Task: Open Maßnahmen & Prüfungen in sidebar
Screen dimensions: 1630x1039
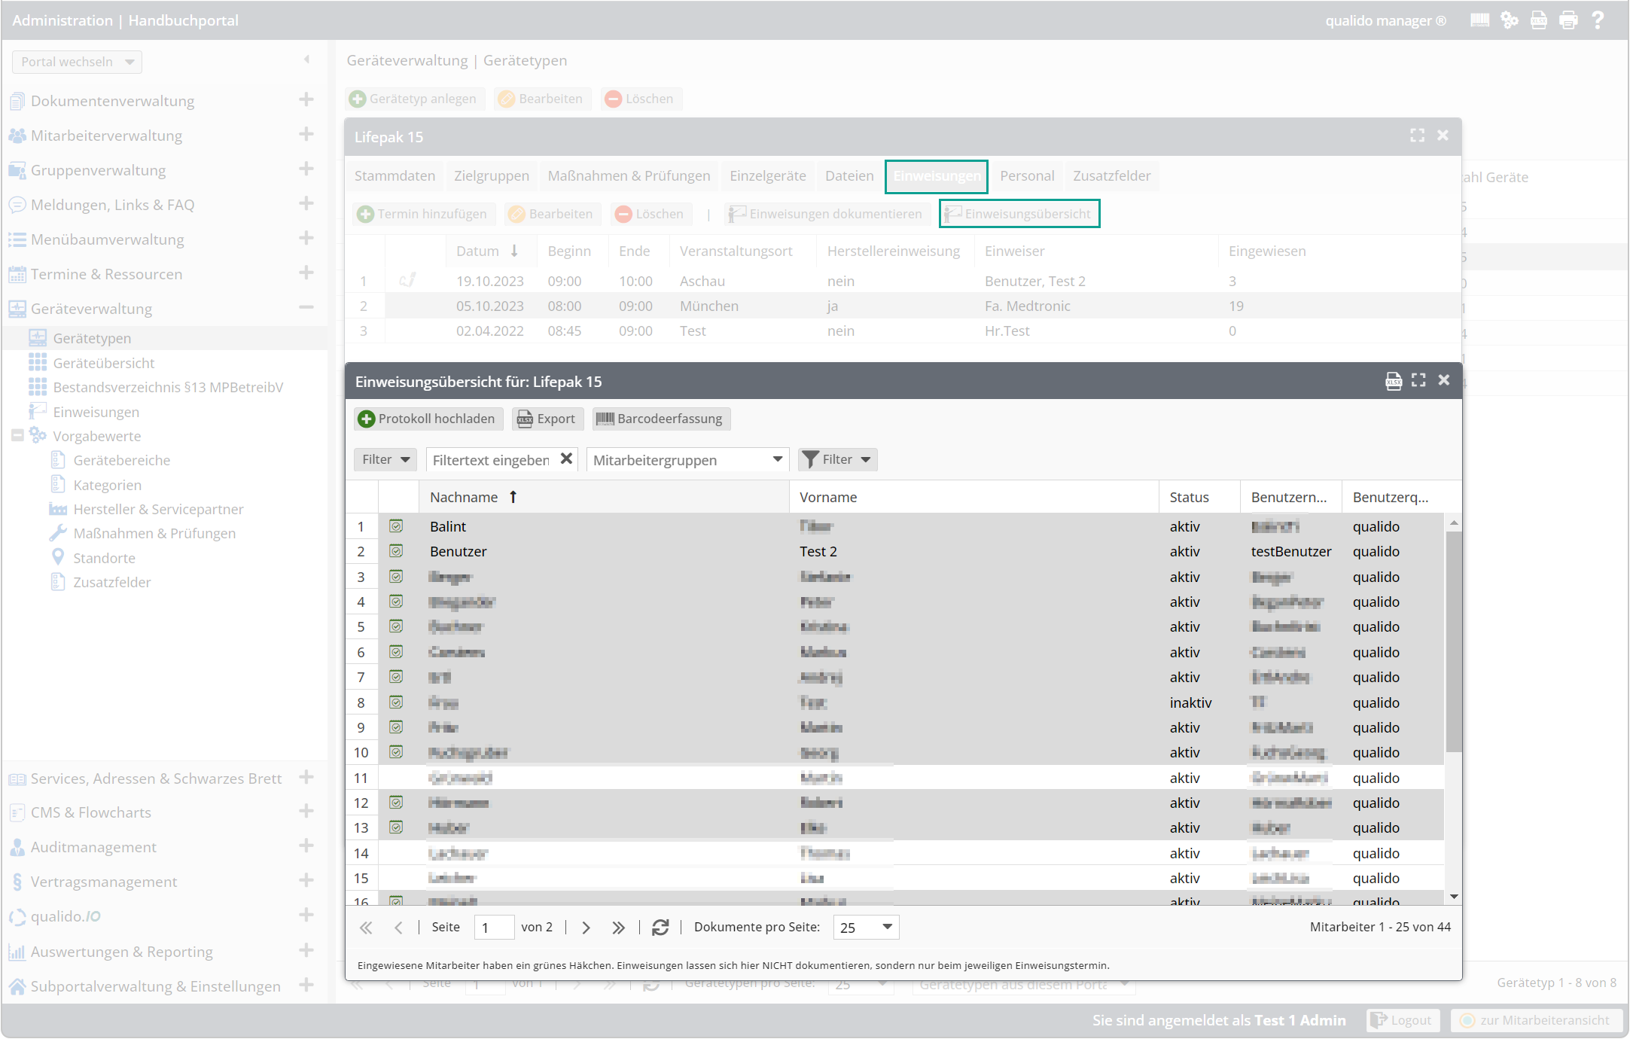Action: pos(154,533)
